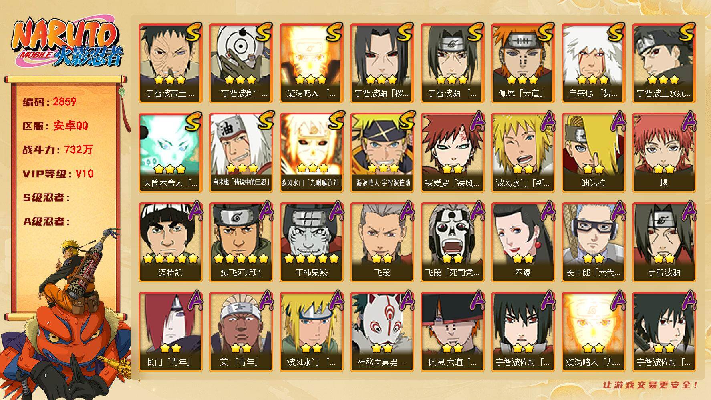711x400 pixels.
Task: Choose the 迪达拉 ninja card
Action: 593,152
